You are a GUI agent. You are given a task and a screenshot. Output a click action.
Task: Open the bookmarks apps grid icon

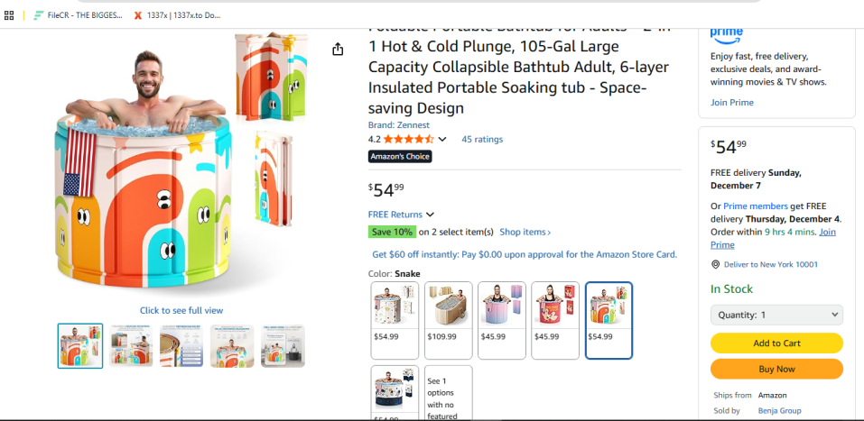pyautogui.click(x=10, y=15)
